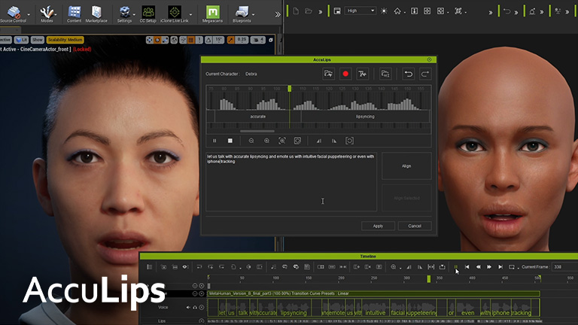Click Scalability: Medium warning button

pyautogui.click(x=65, y=40)
